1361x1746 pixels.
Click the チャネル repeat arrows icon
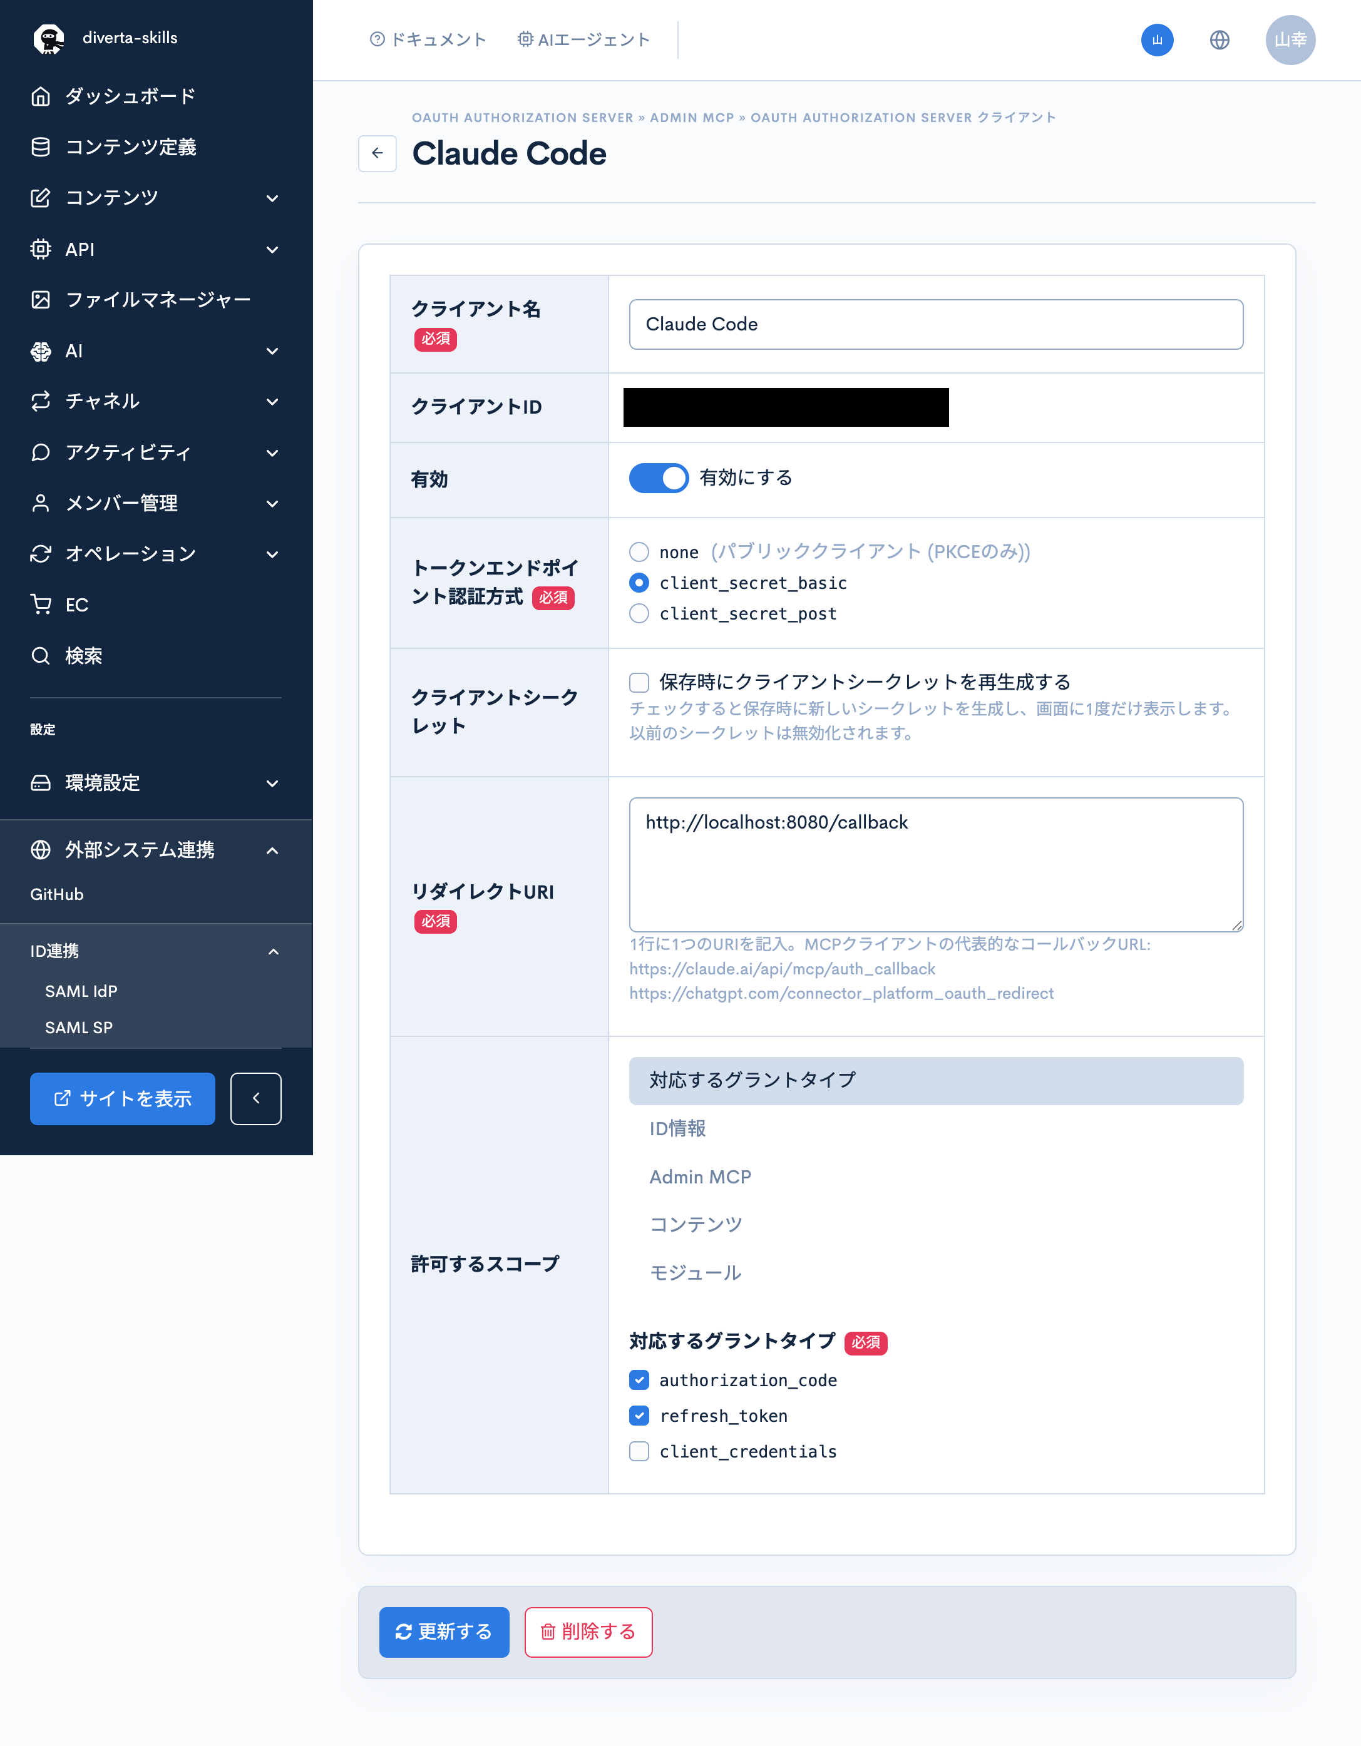click(x=41, y=401)
